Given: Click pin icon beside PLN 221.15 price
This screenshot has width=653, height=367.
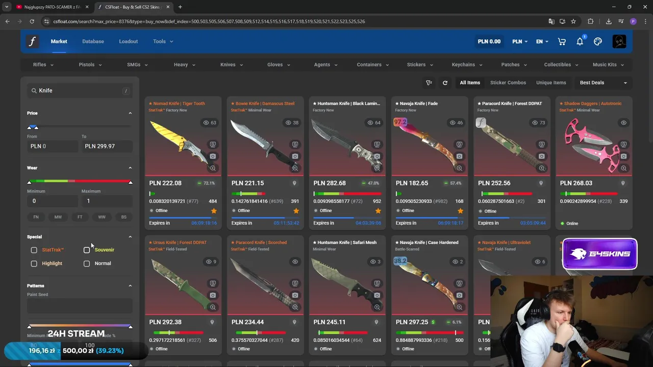Looking at the screenshot, I should [294, 183].
